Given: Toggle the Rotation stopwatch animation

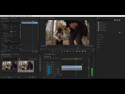Looking at the screenshot, I should point(4,33).
